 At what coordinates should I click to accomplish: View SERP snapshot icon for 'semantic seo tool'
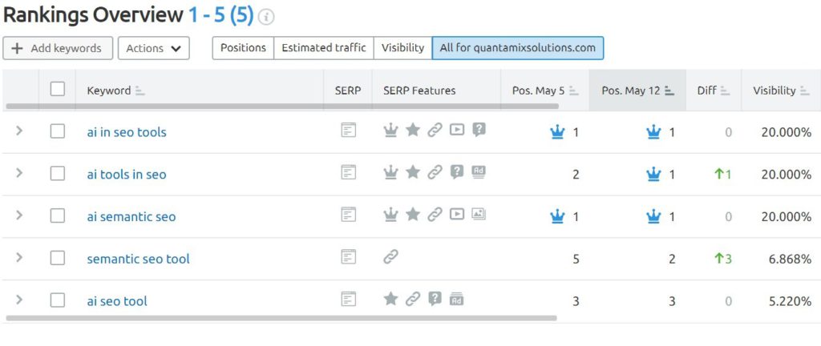(x=348, y=256)
